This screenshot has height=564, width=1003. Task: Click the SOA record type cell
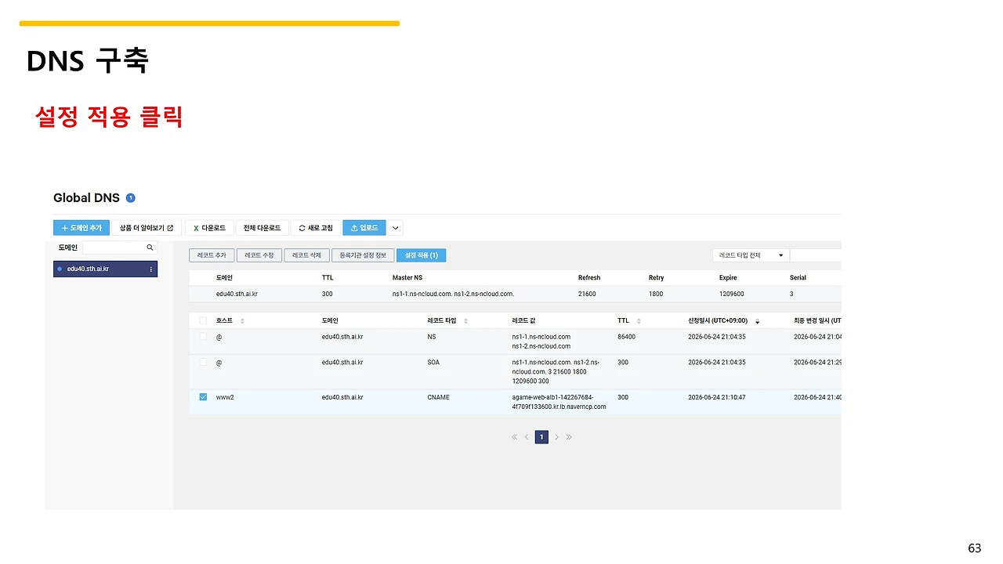click(433, 363)
